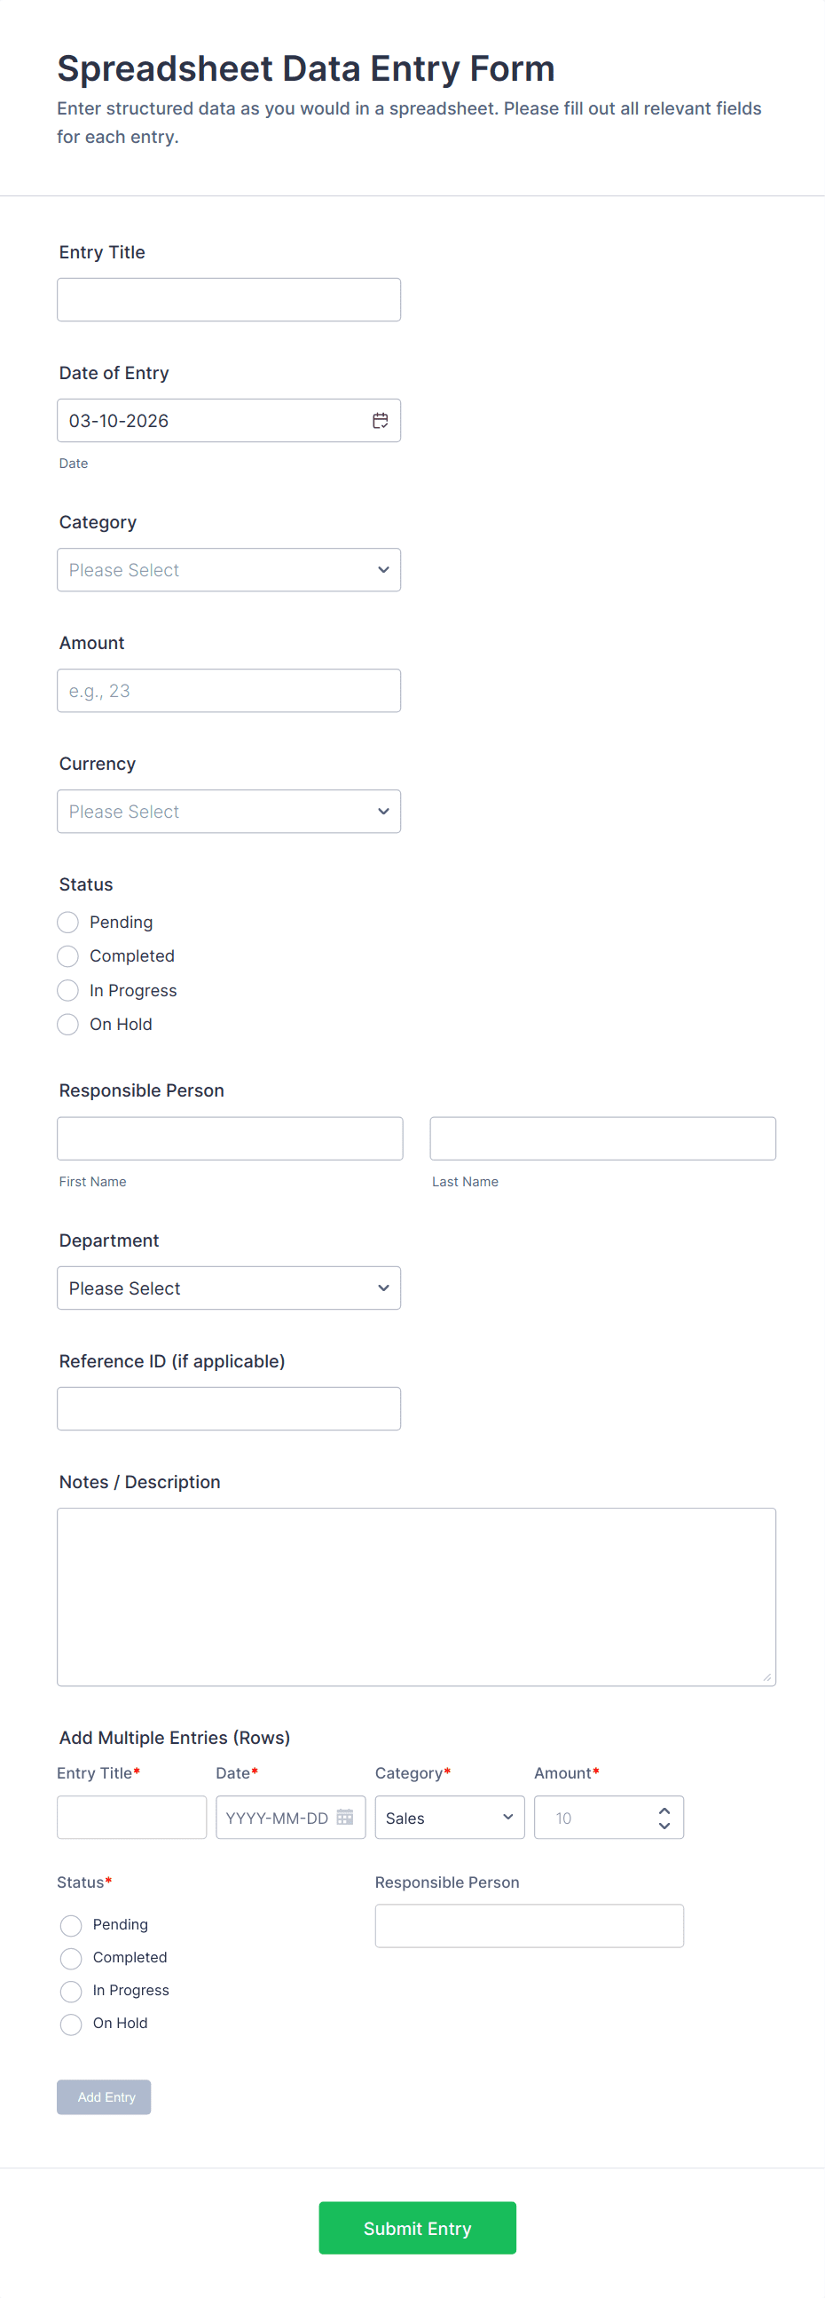Select the Pending status radio button
This screenshot has width=825, height=2298.
[67, 922]
